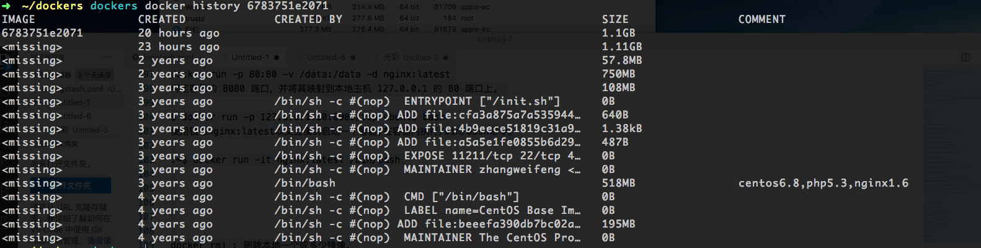Click the ENTRYPOINT ["/init.sh"] command text
This screenshot has height=248, width=981.
click(482, 101)
